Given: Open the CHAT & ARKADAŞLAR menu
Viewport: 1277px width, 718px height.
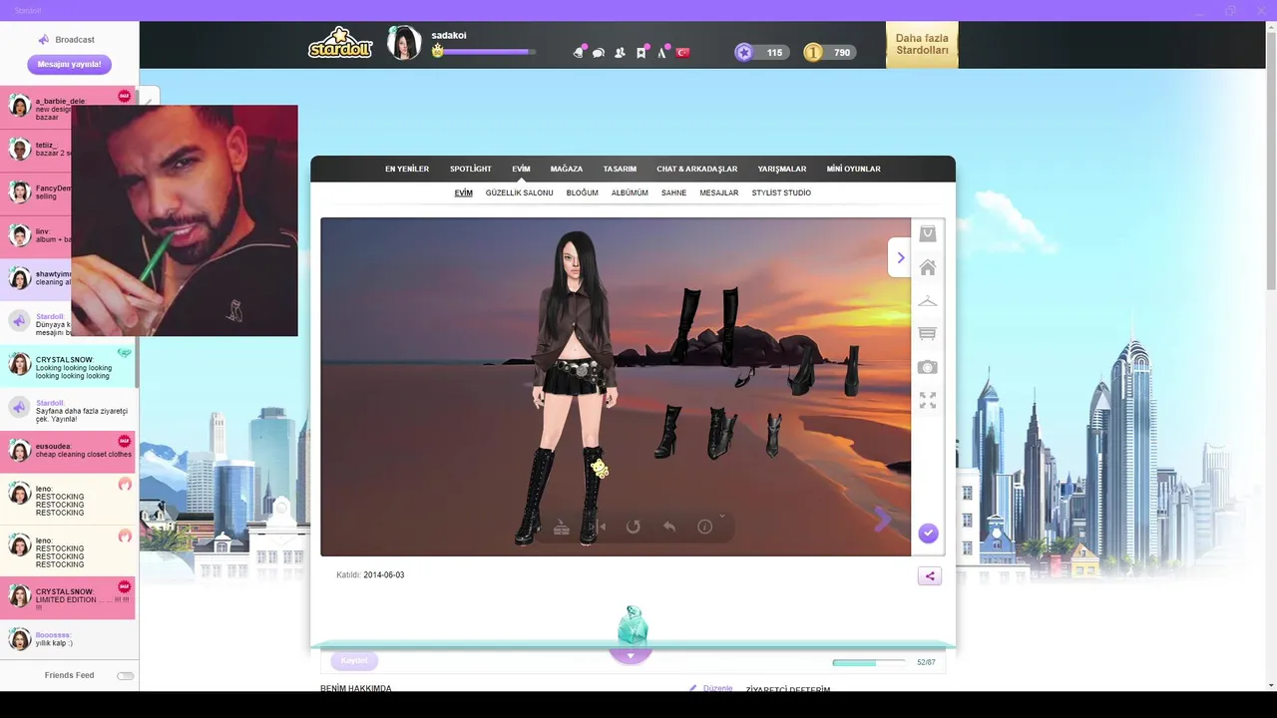Looking at the screenshot, I should pyautogui.click(x=697, y=169).
